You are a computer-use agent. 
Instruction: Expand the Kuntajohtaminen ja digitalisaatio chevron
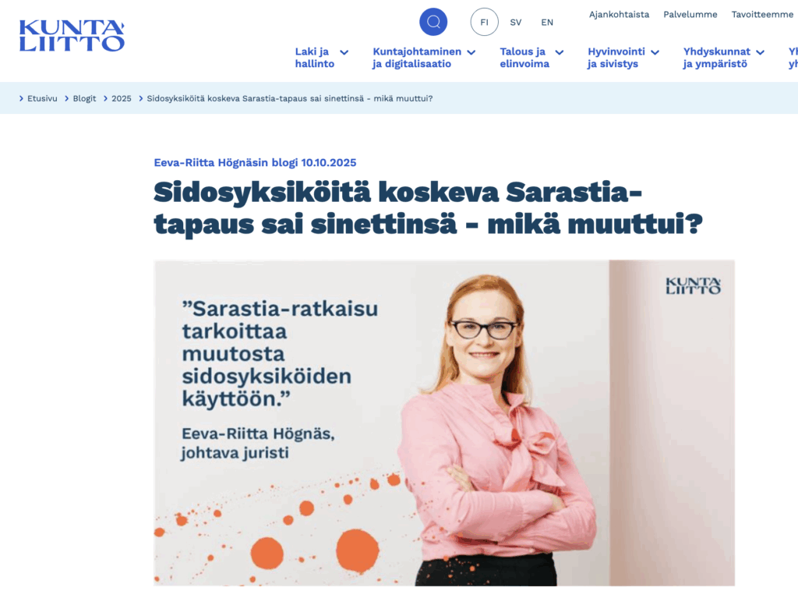tap(471, 52)
